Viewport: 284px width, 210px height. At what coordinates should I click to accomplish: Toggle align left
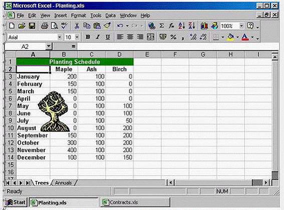click(x=120, y=37)
